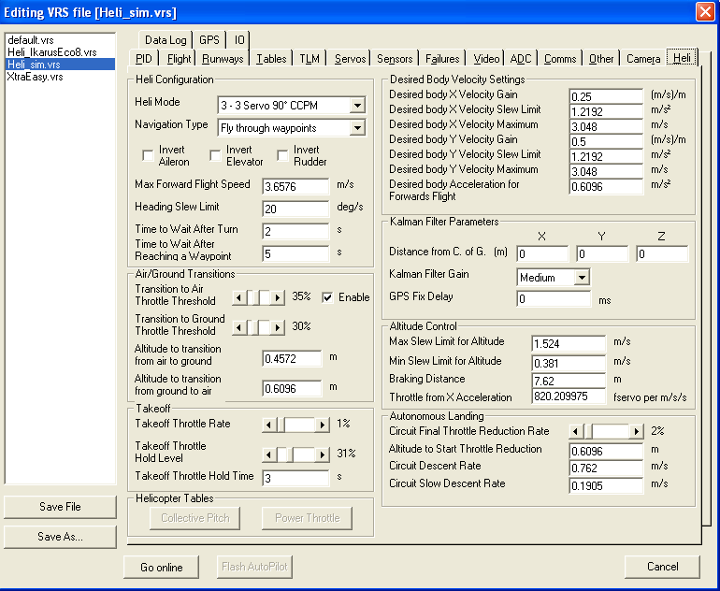Click the Max Slew Limit for Altitude field
Screen dimensions: 720x591
(569, 343)
